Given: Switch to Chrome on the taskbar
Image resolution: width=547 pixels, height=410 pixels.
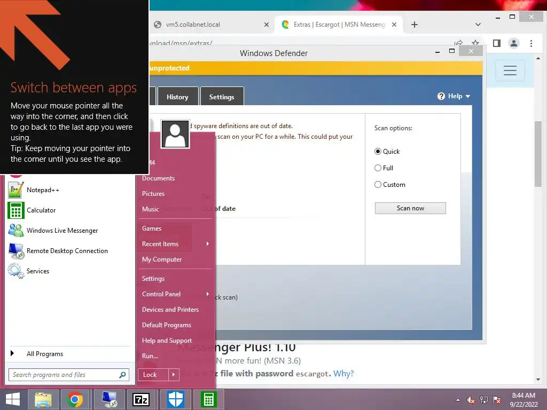Looking at the screenshot, I should (75, 399).
